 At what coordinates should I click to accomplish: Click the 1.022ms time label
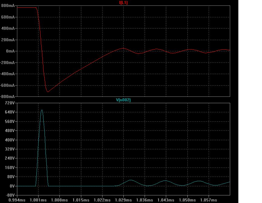[x=102, y=200]
